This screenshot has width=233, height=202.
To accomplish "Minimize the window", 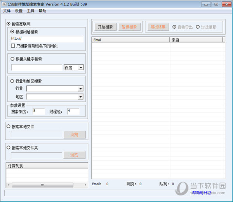I will tap(206, 4).
